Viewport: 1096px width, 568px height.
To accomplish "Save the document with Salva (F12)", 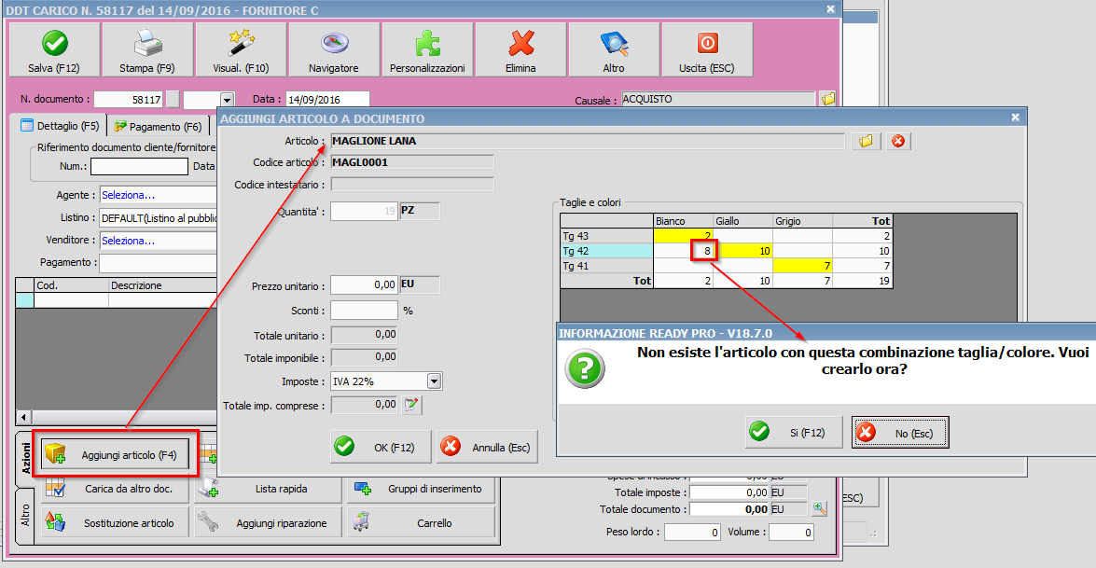I will click(54, 49).
